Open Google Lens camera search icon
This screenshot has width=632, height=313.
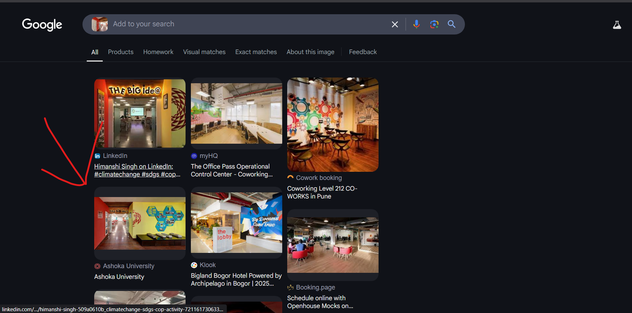(434, 24)
